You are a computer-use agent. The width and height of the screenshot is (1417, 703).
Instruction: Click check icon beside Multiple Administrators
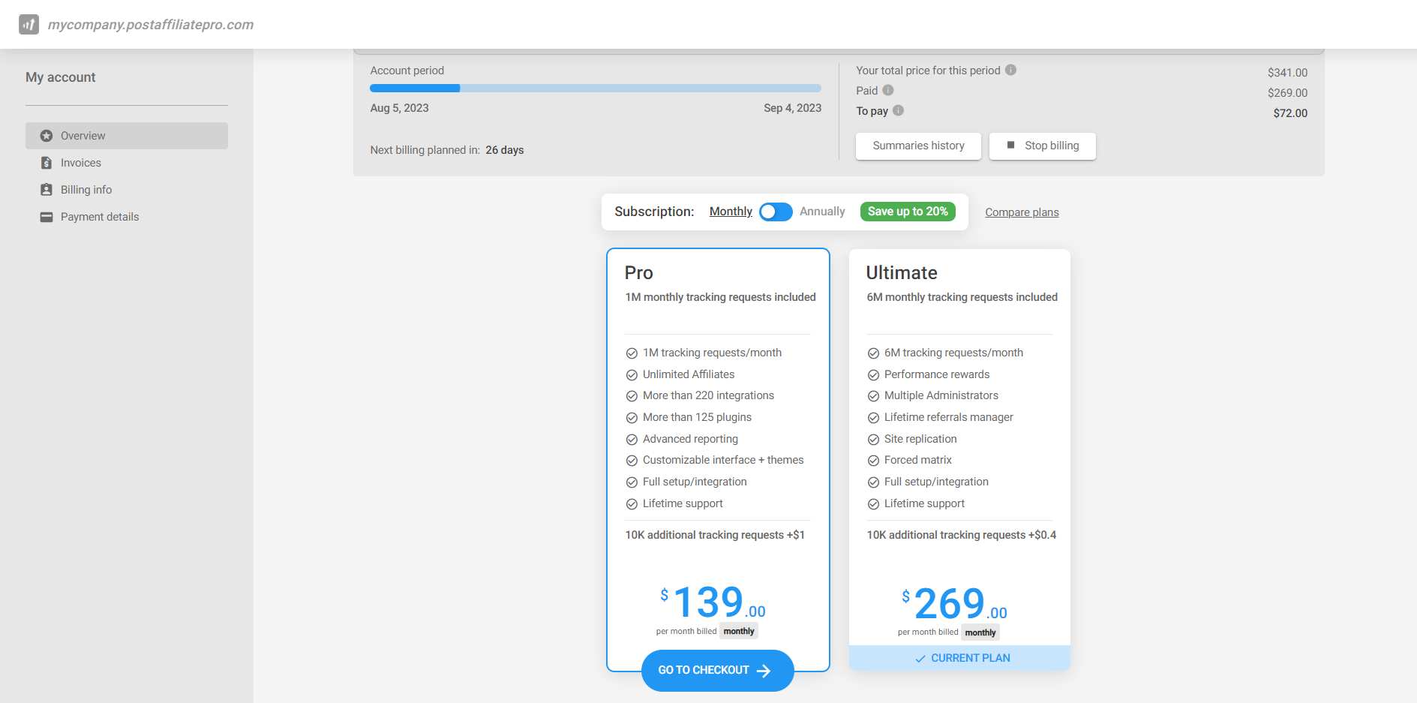(x=873, y=396)
